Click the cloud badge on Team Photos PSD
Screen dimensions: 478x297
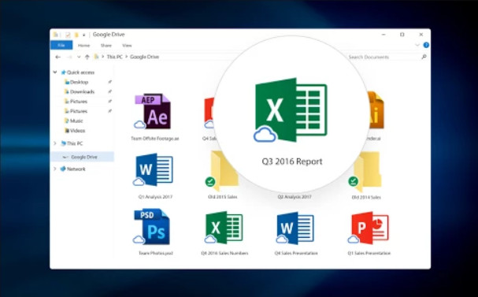pyautogui.click(x=139, y=239)
